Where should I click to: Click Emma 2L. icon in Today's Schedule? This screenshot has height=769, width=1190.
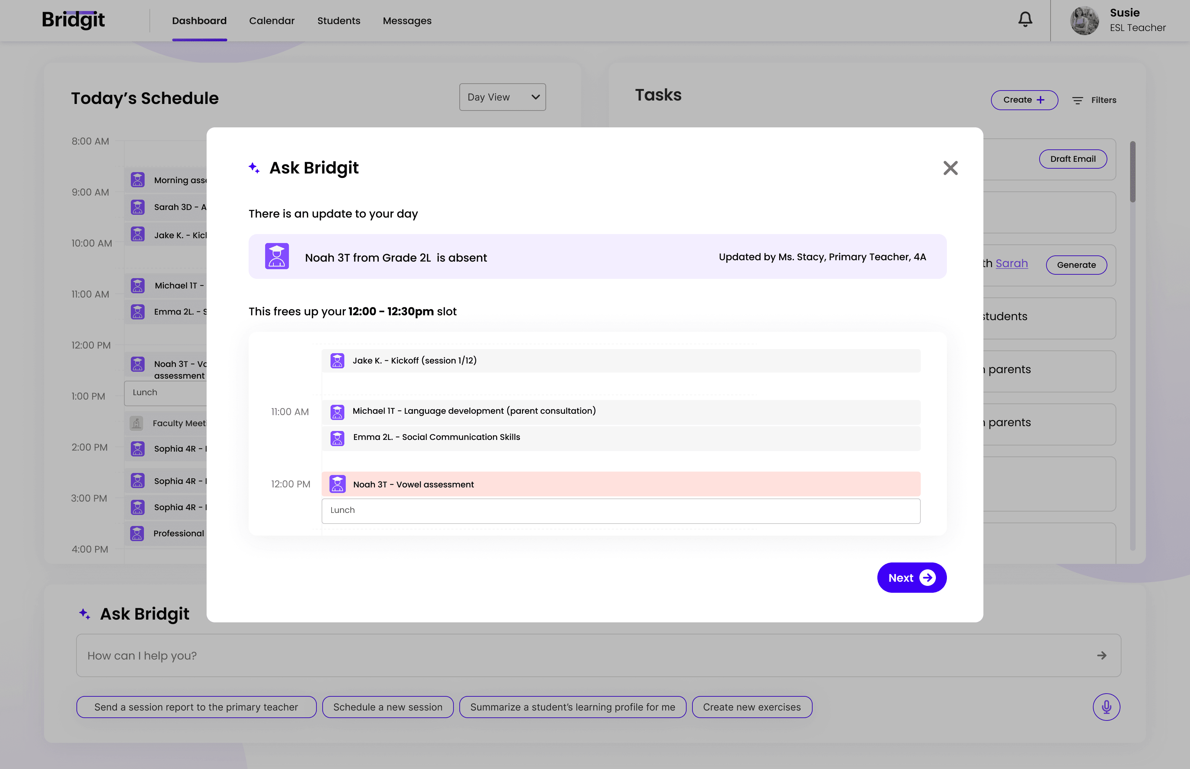(x=137, y=312)
